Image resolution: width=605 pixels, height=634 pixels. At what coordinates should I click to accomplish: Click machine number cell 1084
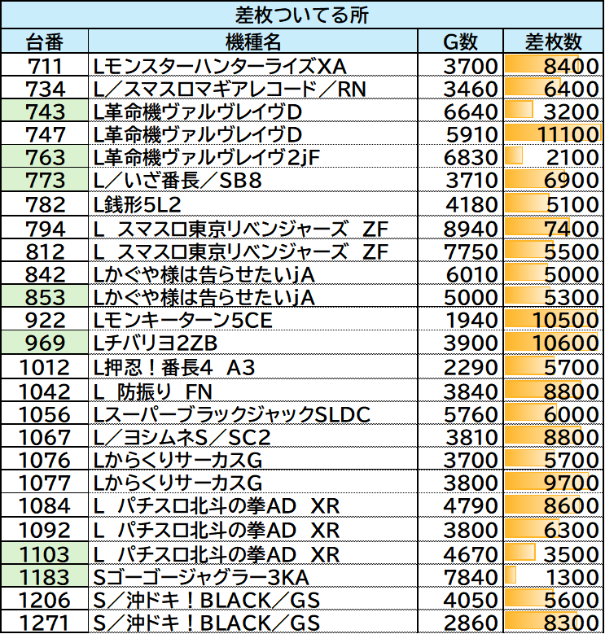45,505
